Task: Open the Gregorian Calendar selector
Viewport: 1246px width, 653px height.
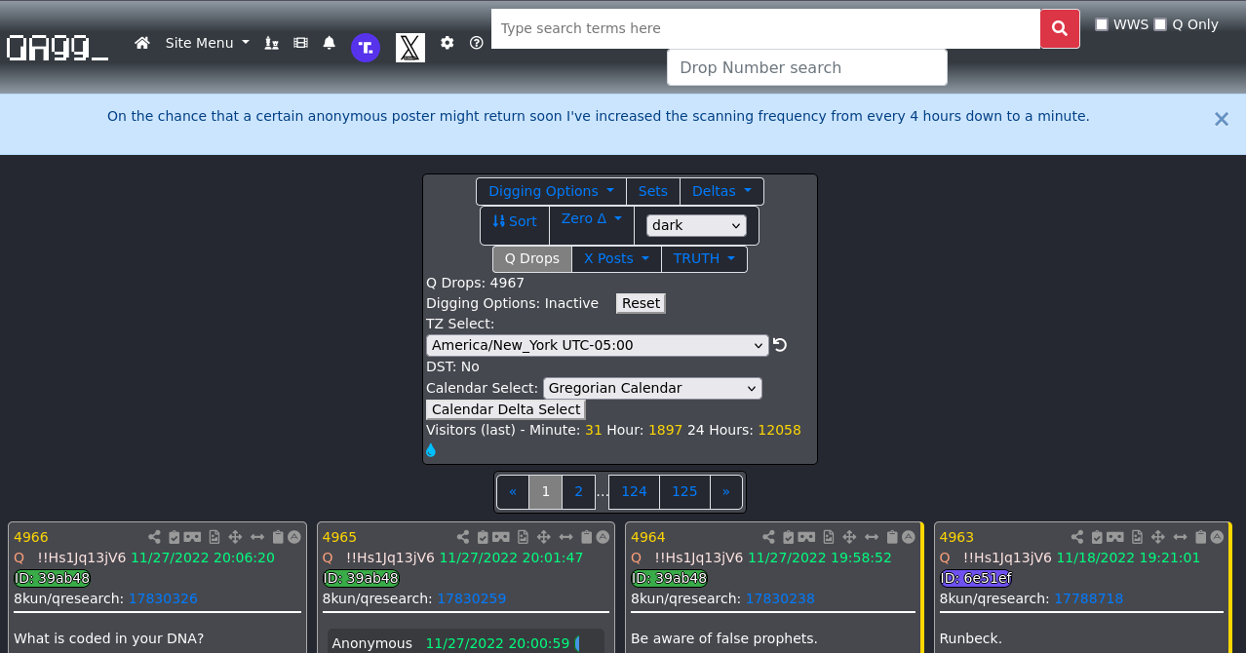Action: (652, 388)
